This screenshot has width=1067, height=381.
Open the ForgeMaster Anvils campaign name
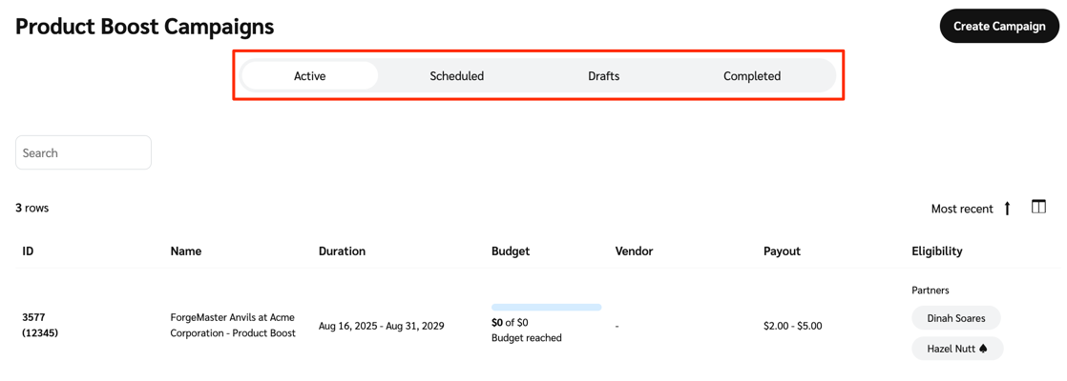pyautogui.click(x=233, y=325)
